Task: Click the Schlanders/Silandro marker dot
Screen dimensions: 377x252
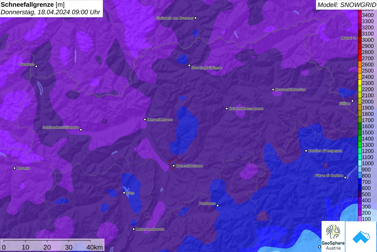Action: pyautogui.click(x=81, y=130)
